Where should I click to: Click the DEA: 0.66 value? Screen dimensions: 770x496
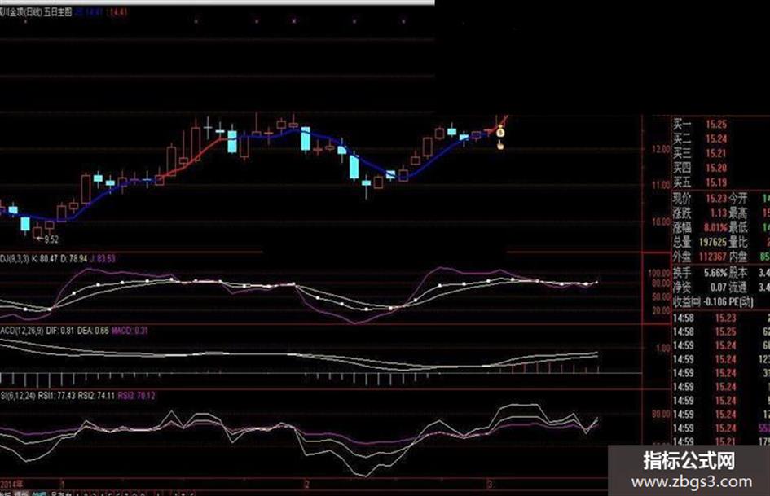(93, 331)
